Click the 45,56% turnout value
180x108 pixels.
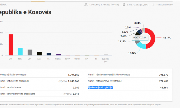pyautogui.click(x=164, y=88)
